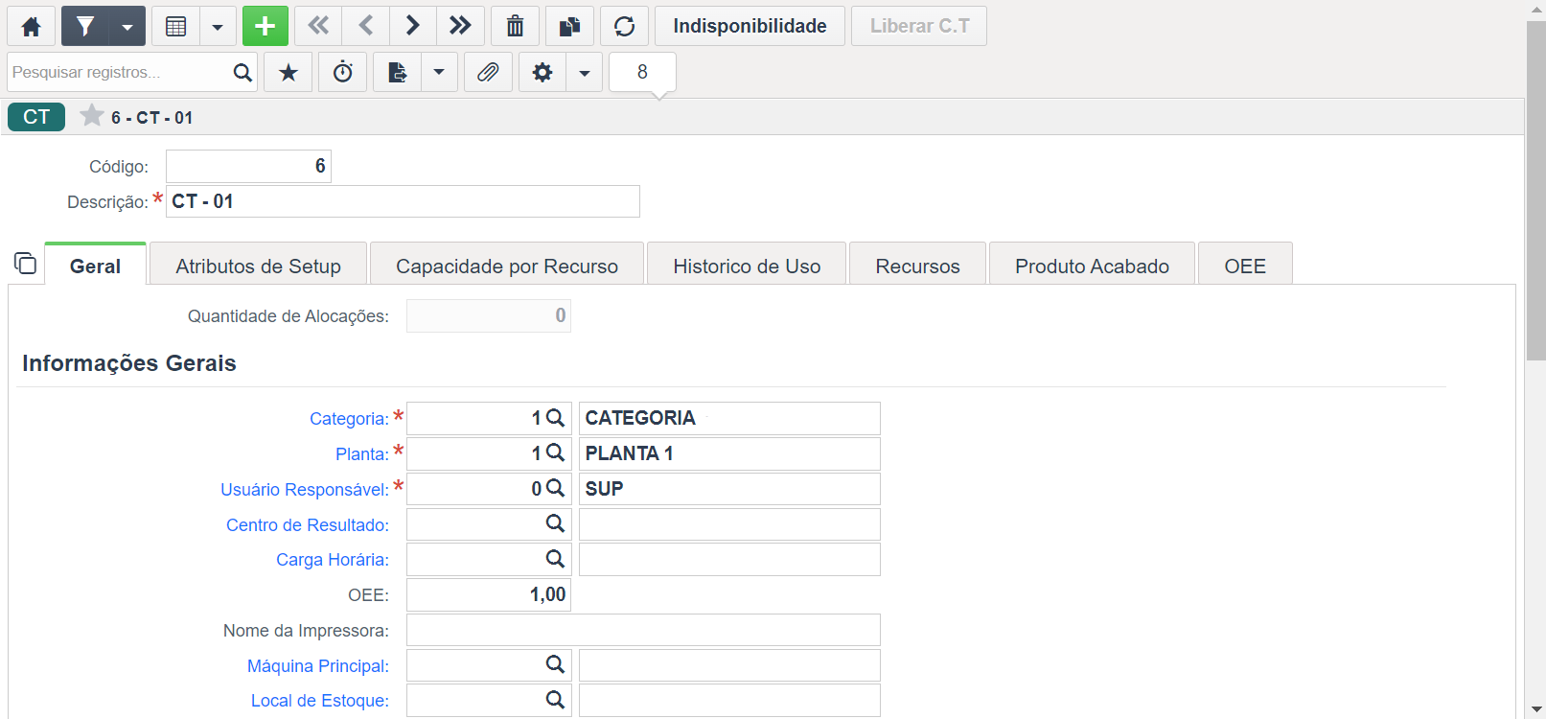This screenshot has width=1546, height=719.
Task: Edit the OEE value 1,00 field
Action: coord(489,594)
